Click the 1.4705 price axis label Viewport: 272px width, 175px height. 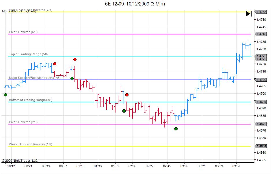point(261,86)
